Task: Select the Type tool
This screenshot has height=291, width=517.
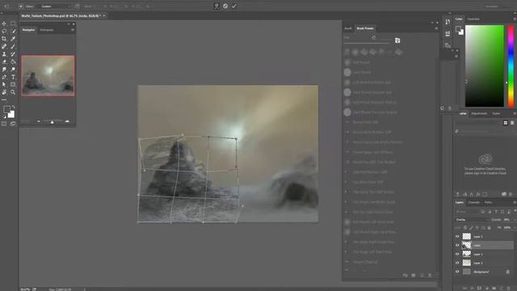Action: [x=13, y=77]
